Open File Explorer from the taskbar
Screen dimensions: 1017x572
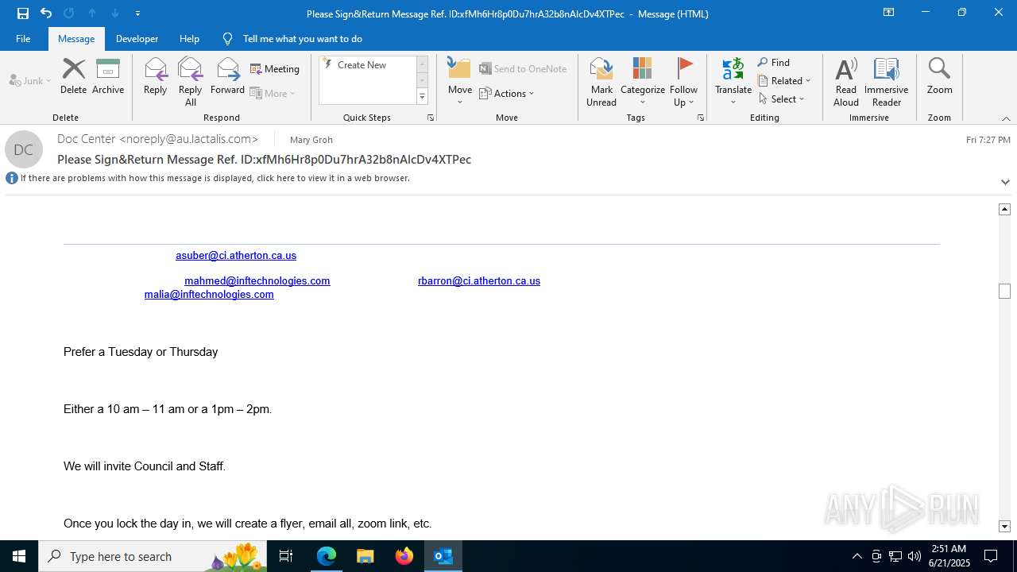pyautogui.click(x=365, y=556)
